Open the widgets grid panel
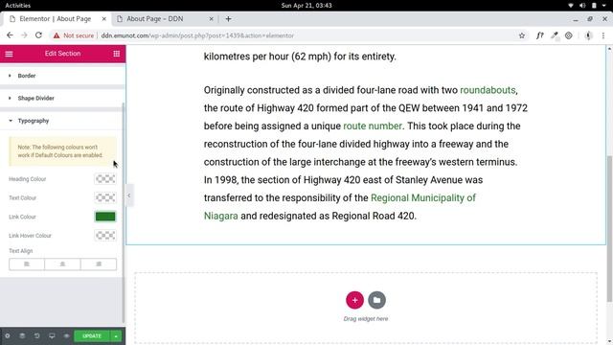The image size is (613, 345). [x=117, y=54]
